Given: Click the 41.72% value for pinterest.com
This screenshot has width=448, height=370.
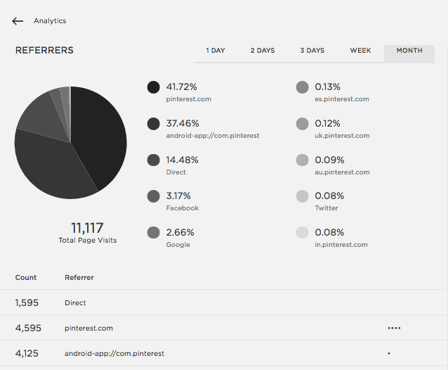Looking at the screenshot, I should click(181, 87).
